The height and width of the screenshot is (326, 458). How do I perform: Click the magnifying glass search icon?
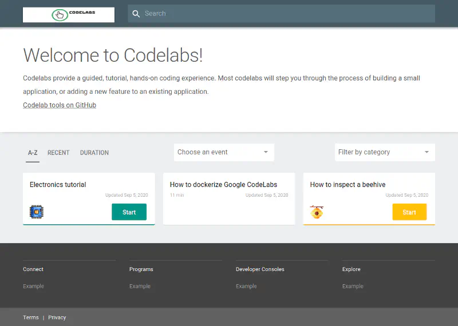click(136, 14)
